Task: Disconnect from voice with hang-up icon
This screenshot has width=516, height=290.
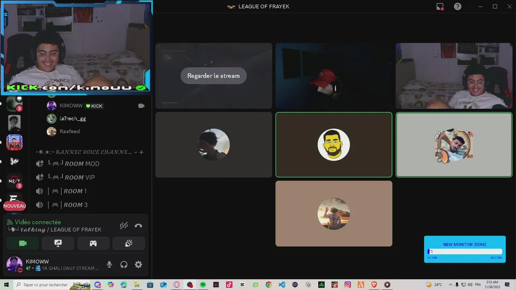Action: [x=138, y=226]
